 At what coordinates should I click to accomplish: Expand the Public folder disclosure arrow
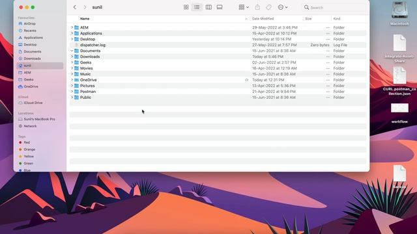pyautogui.click(x=72, y=97)
